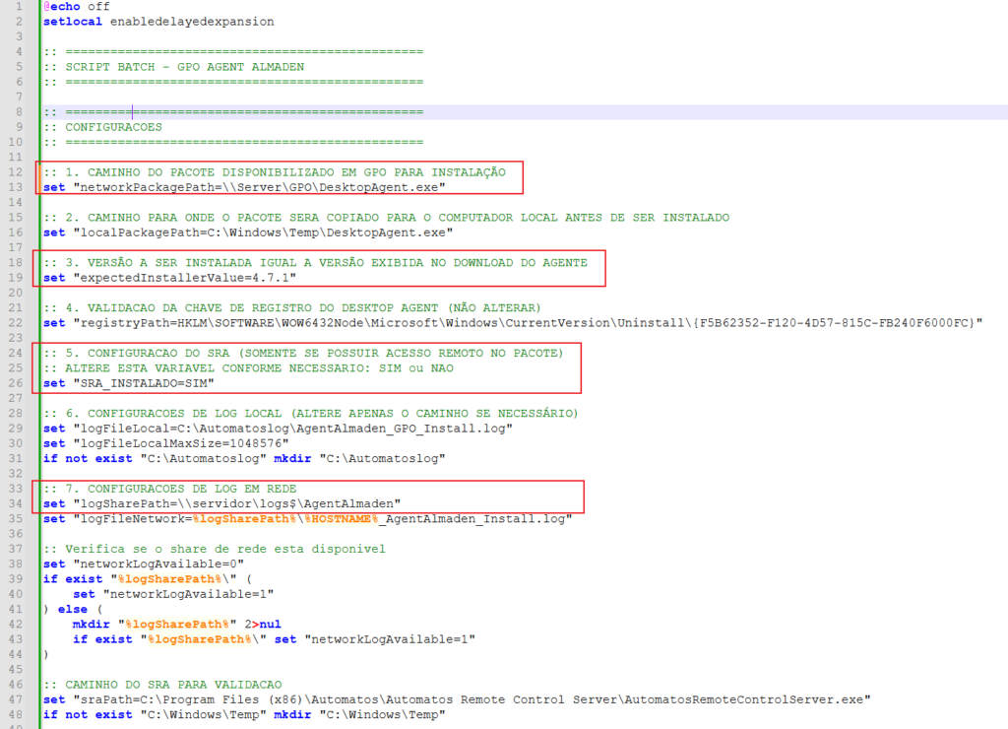Click line number 36 in the gutter
Viewport: 1008px width, 729px height.
coord(16,534)
